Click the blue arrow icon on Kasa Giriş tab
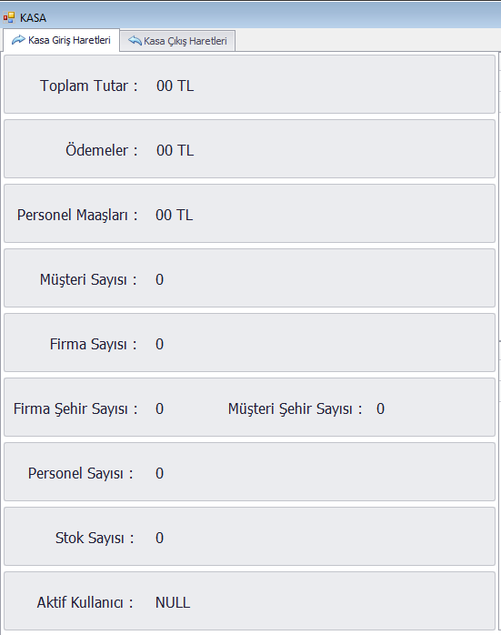 point(18,40)
